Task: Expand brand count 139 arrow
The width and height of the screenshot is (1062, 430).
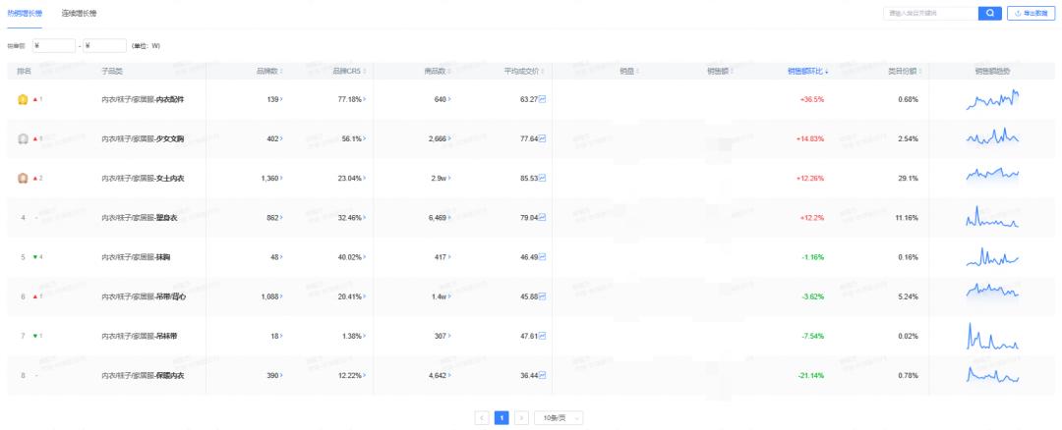Action: 282,99
